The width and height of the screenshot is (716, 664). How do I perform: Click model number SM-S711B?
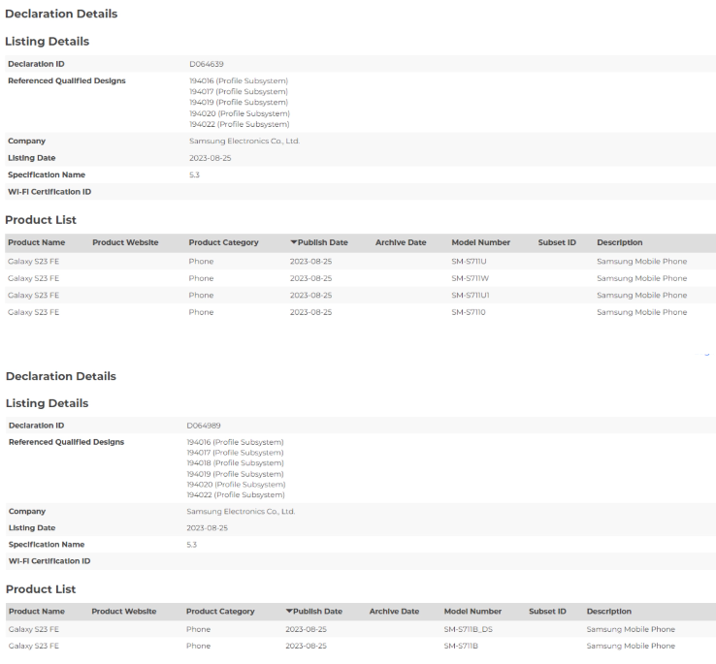click(x=461, y=646)
